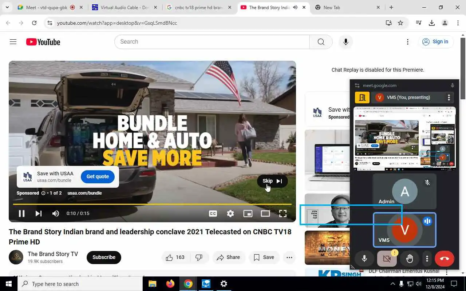
Task: Skip to next video in player
Action: 39,214
